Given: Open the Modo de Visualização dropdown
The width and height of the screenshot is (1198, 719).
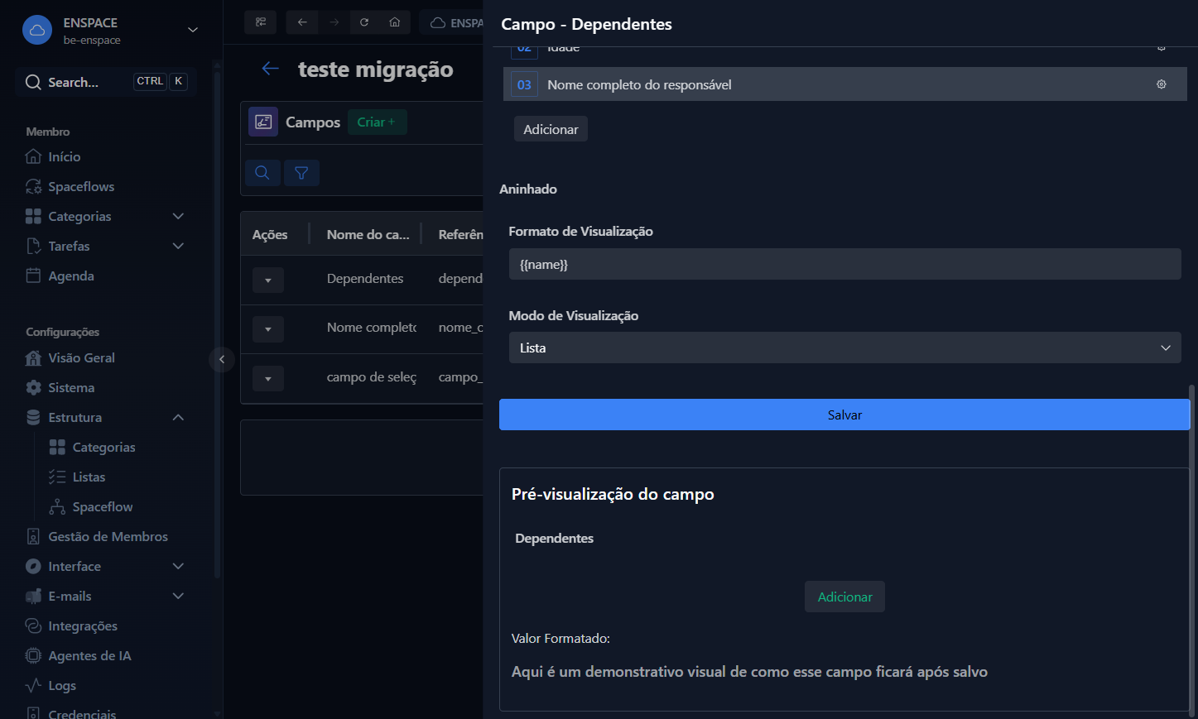Looking at the screenshot, I should click(x=844, y=348).
